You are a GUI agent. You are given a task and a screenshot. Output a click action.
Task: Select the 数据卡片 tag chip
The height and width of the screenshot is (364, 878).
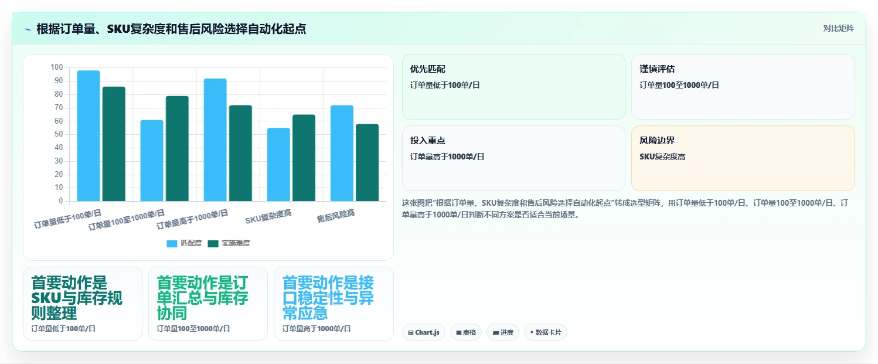546,332
